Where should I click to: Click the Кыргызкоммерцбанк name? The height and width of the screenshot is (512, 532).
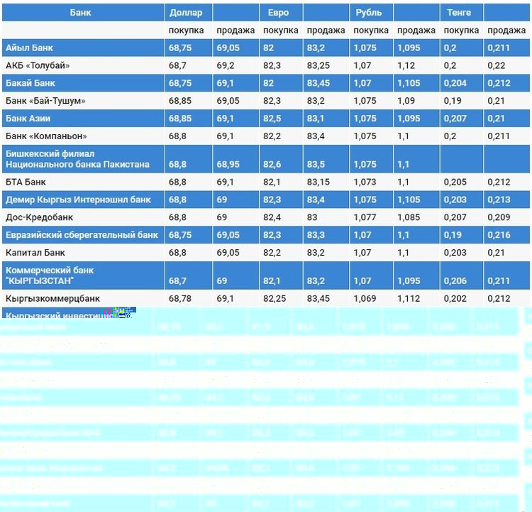(52, 299)
